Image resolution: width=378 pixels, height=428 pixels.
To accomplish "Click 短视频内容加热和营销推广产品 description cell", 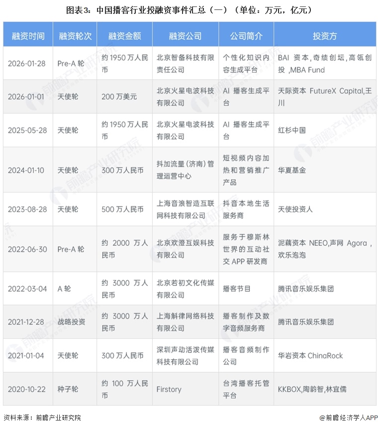I will coord(246,170).
